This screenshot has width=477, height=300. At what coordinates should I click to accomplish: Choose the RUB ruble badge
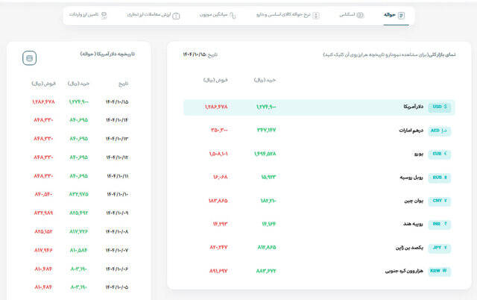tap(439, 177)
